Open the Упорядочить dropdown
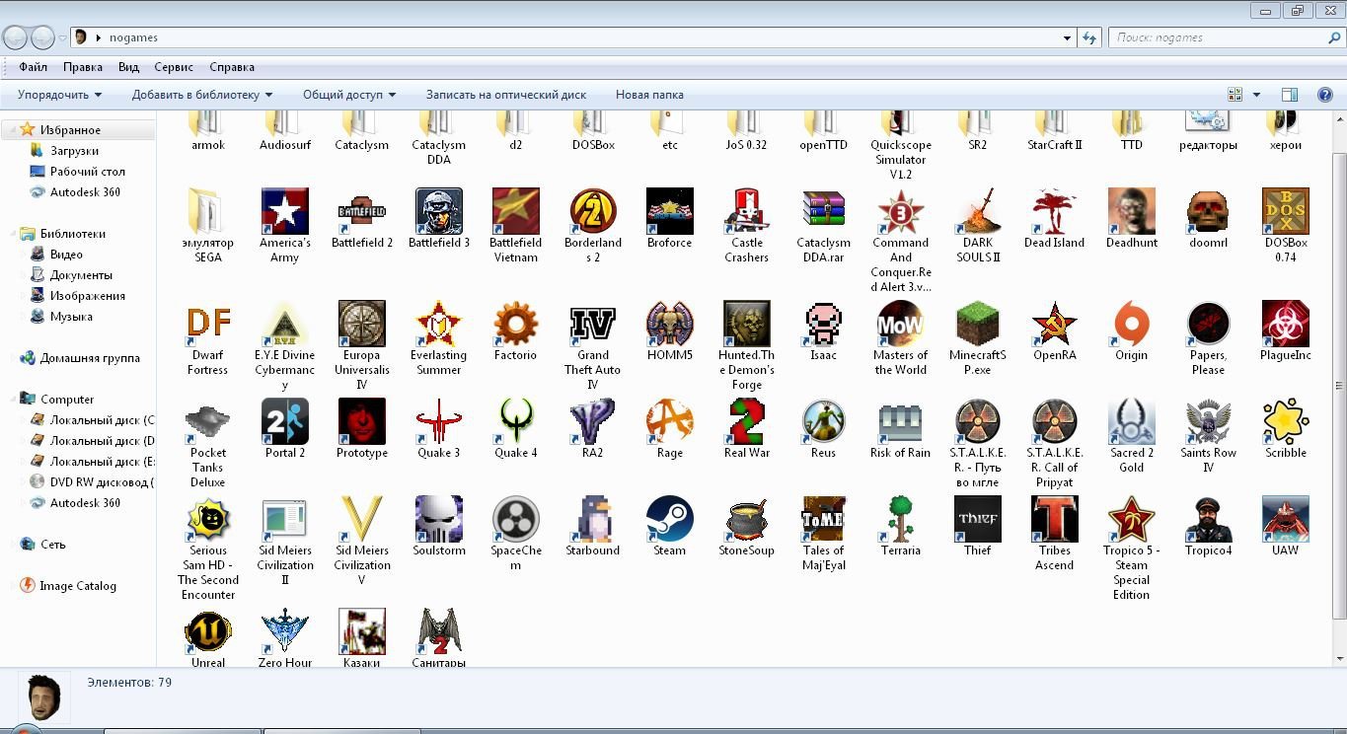This screenshot has height=734, width=1347. 59,95
